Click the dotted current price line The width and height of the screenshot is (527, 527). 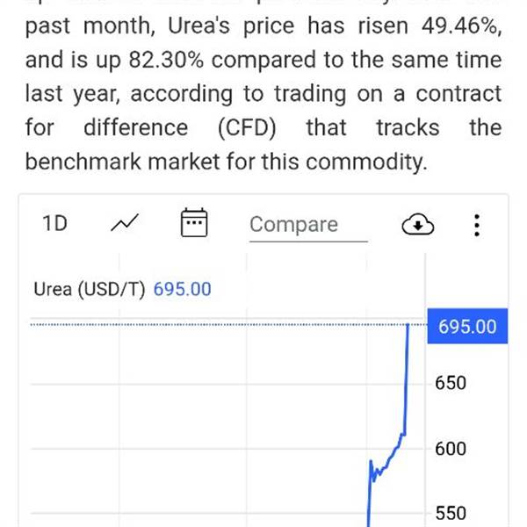pyautogui.click(x=220, y=325)
